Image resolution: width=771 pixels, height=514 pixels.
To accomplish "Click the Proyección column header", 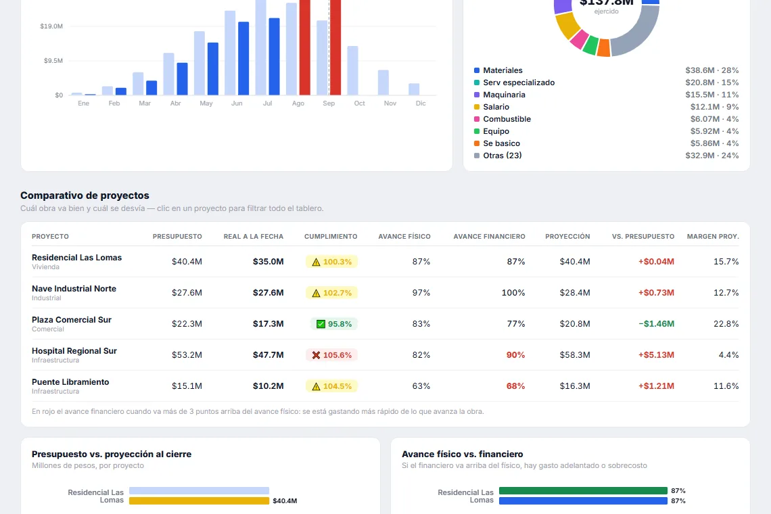I will click(567, 237).
